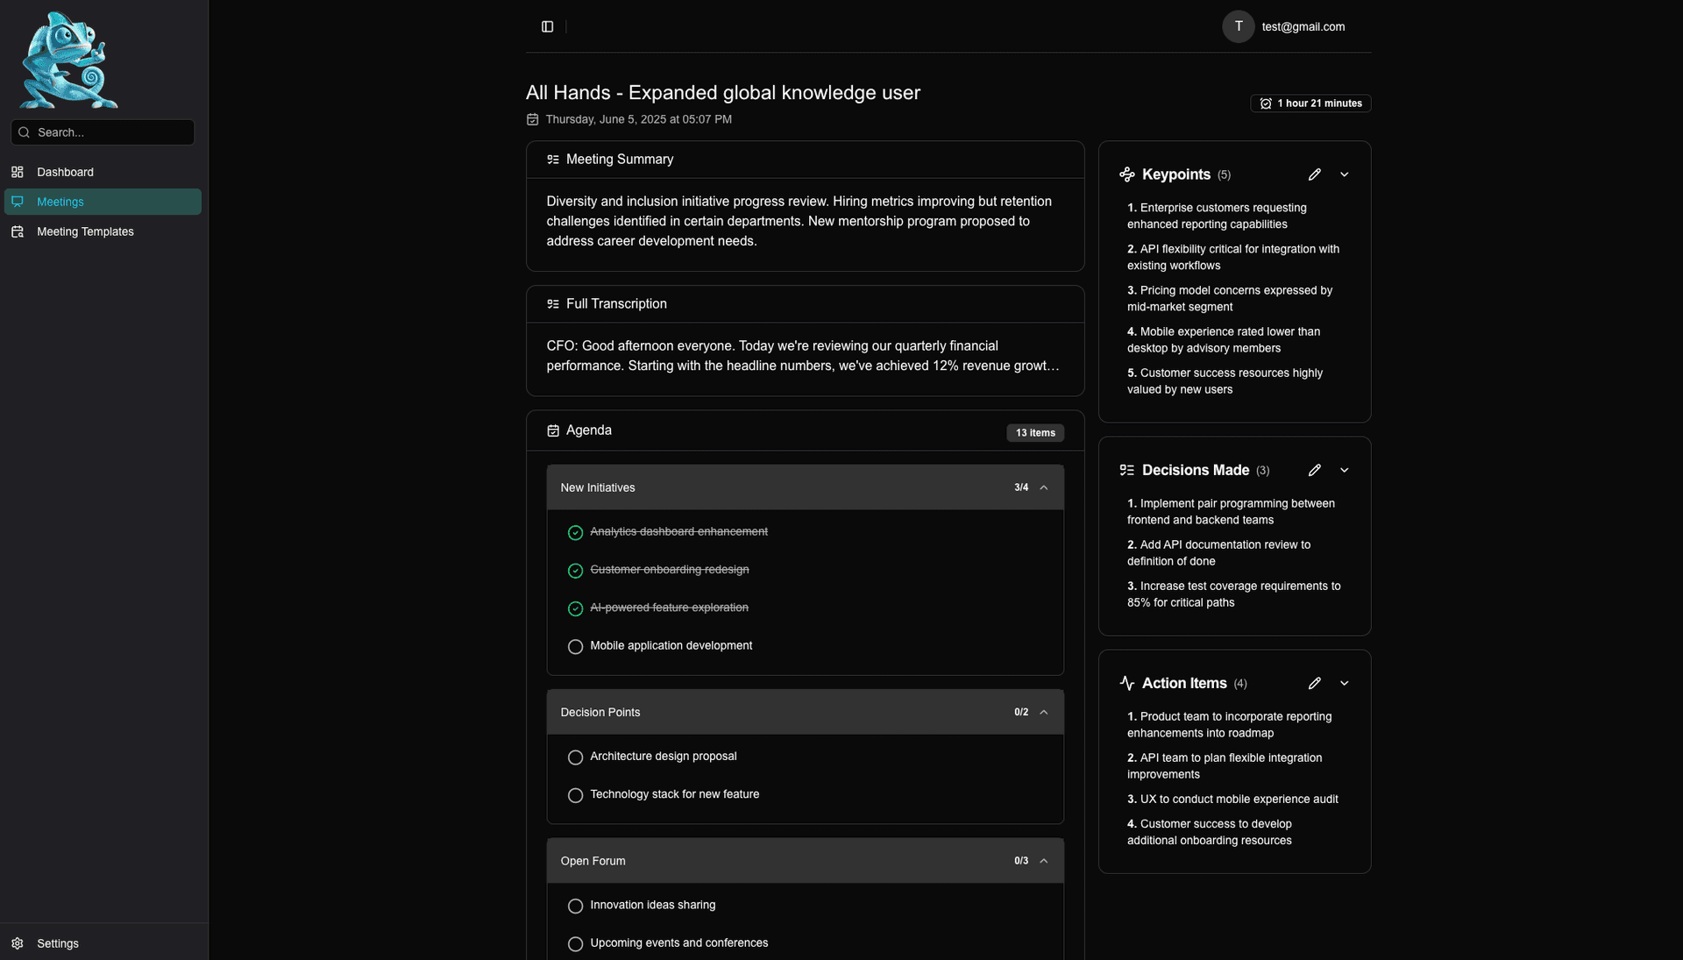The height and width of the screenshot is (960, 1683).
Task: Switch to the Dashboard section
Action: tap(64, 172)
